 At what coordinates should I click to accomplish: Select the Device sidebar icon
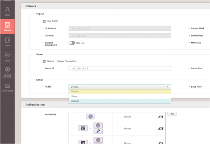[7, 27]
